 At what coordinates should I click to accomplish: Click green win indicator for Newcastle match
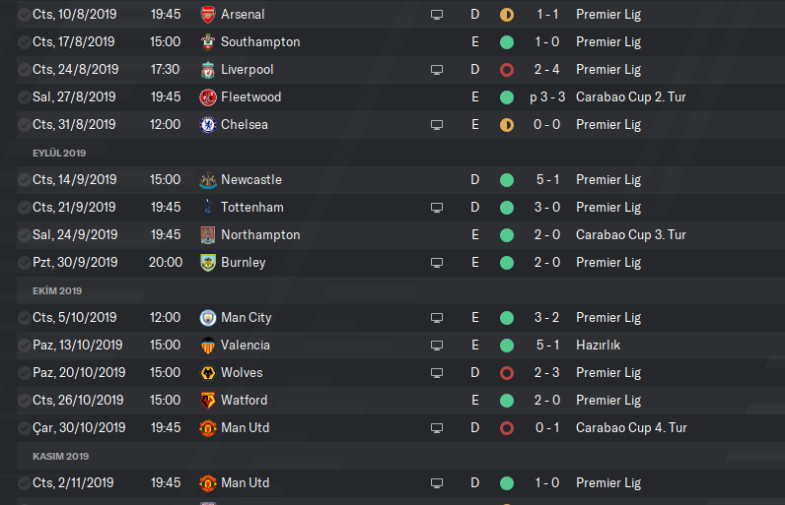coord(507,180)
